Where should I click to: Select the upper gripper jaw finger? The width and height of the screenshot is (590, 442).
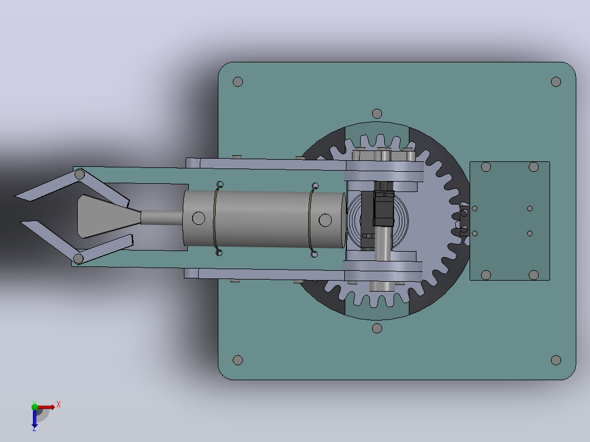pyautogui.click(x=72, y=187)
